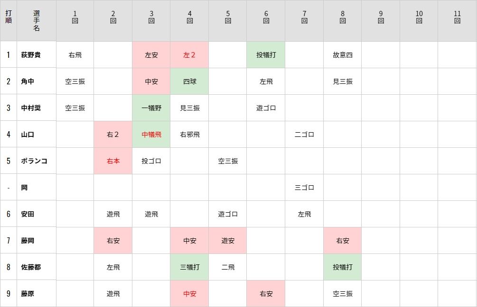477x307 pixels.
Task: Click 佐藤都's 三犠打 cell
Action: pyautogui.click(x=189, y=267)
